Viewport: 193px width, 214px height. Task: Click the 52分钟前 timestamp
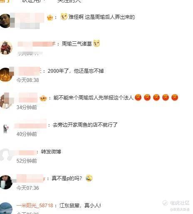click(27, 161)
